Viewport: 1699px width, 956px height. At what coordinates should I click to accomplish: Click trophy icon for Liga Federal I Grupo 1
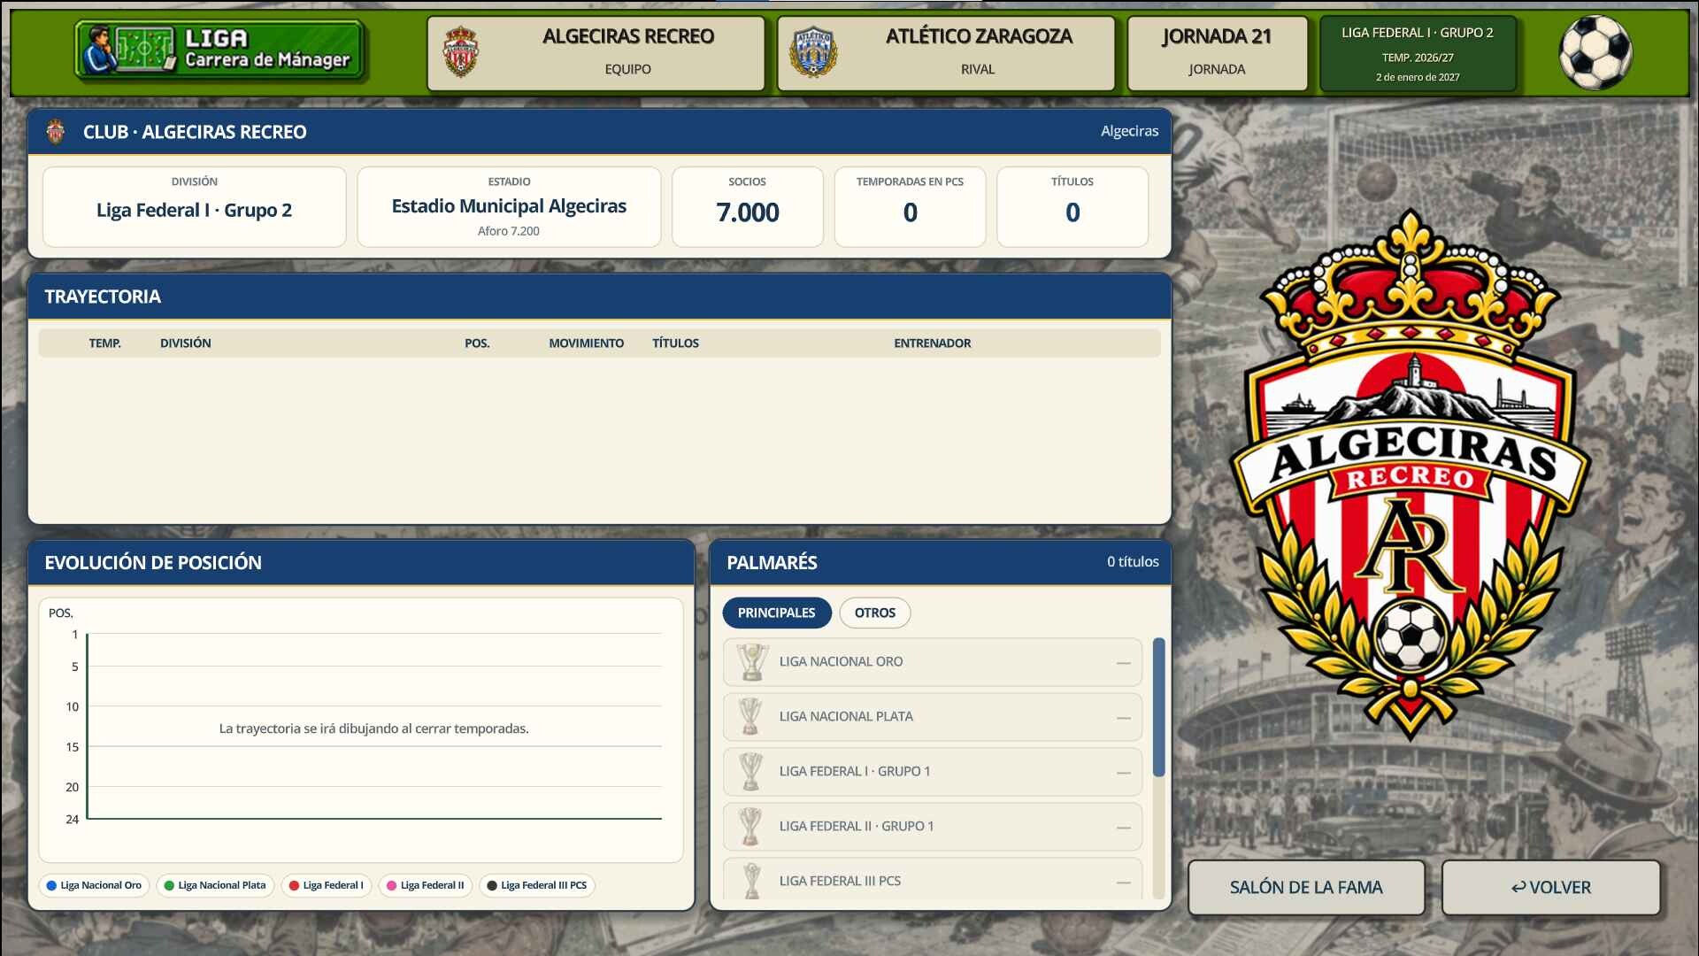(751, 772)
